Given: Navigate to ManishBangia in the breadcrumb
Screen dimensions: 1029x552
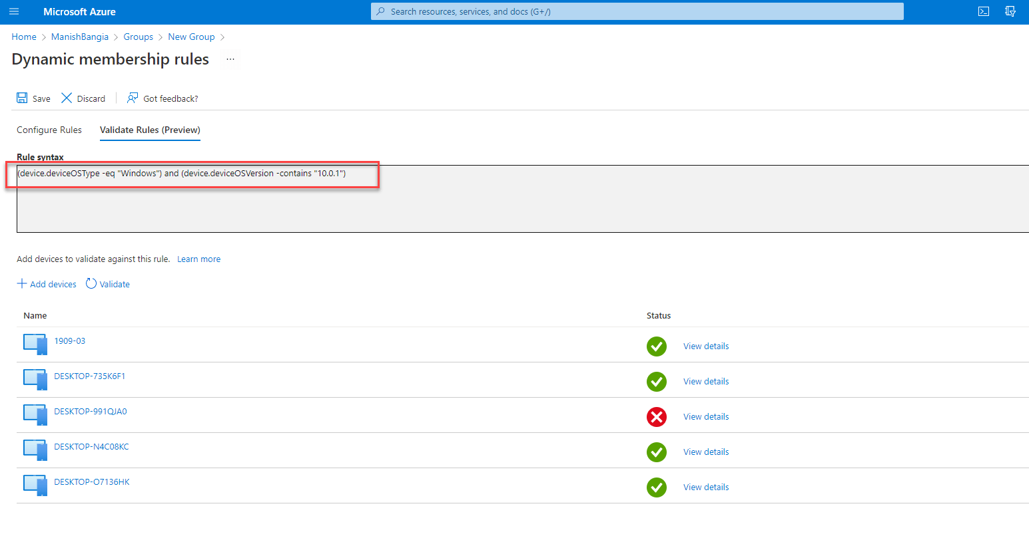Looking at the screenshot, I should point(79,37).
